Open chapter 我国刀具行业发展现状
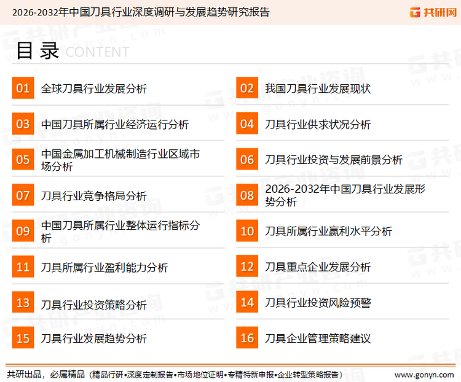Viewport: 461px width, 382px height. point(318,88)
